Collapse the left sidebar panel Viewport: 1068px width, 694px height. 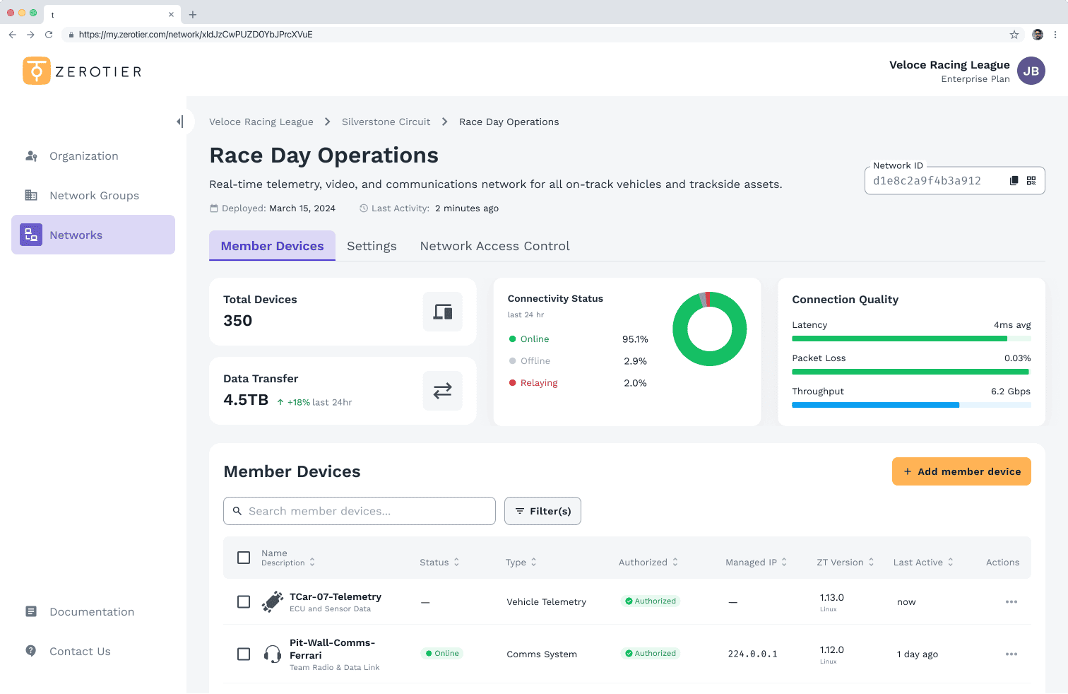pos(180,122)
